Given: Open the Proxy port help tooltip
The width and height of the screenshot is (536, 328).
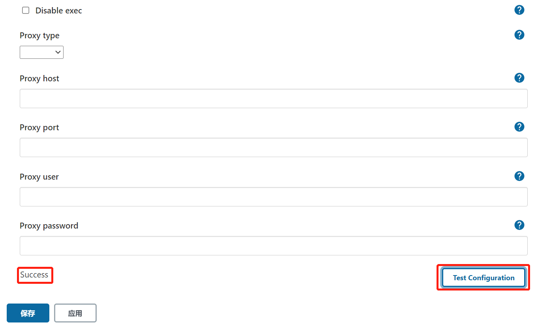Looking at the screenshot, I should point(519,127).
